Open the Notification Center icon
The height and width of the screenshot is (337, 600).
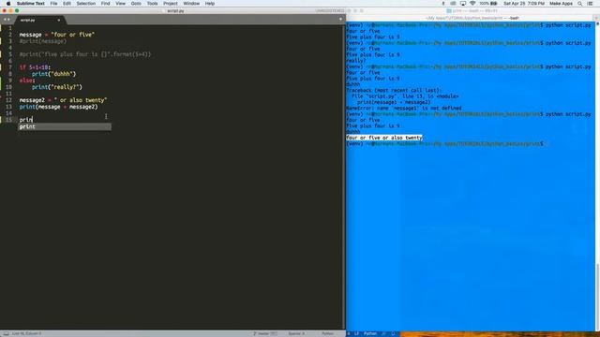[x=590, y=4]
